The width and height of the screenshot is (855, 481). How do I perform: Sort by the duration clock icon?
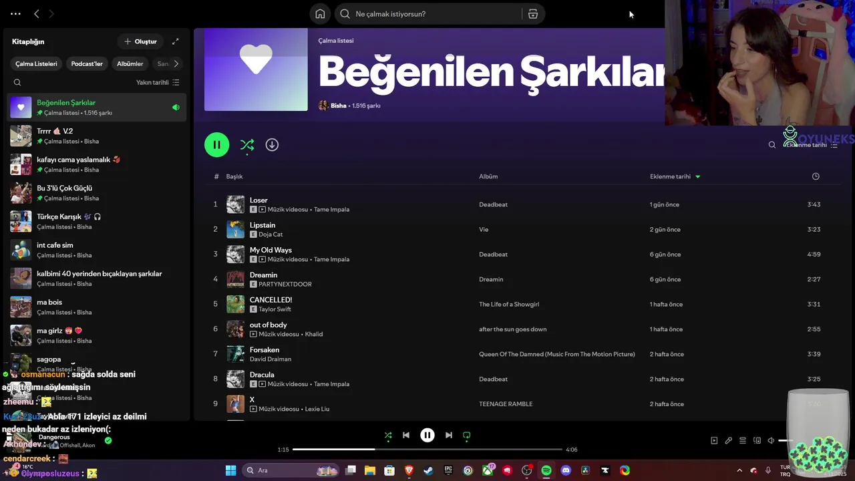(x=816, y=176)
